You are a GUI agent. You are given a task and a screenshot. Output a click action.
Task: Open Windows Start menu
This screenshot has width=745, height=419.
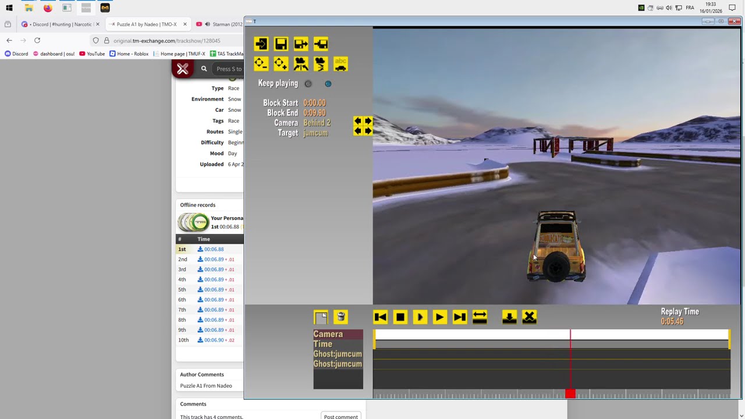[9, 8]
